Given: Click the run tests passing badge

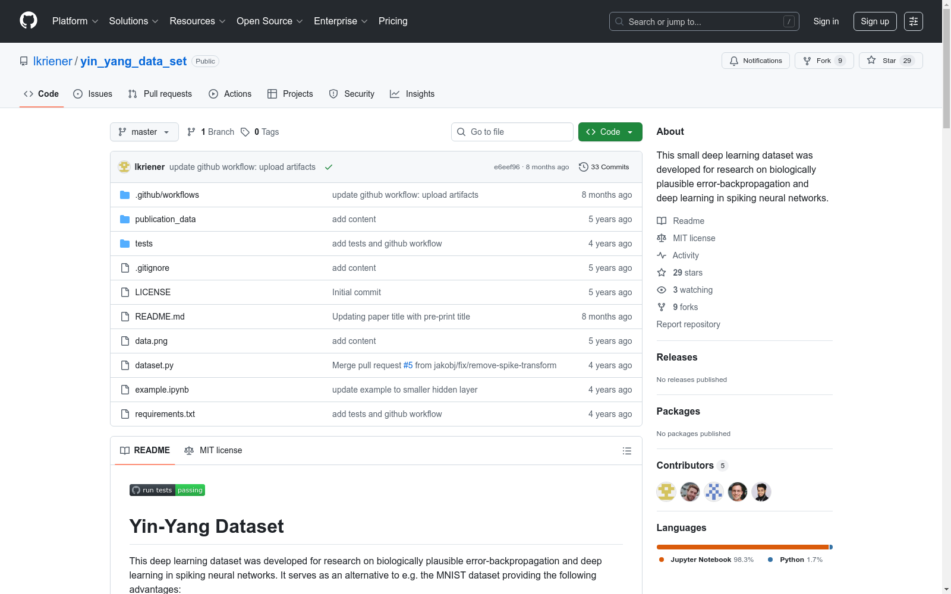Looking at the screenshot, I should 167,490.
